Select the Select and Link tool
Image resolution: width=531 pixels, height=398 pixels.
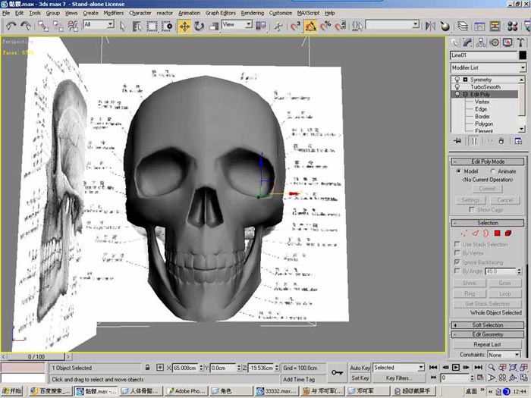click(43, 26)
